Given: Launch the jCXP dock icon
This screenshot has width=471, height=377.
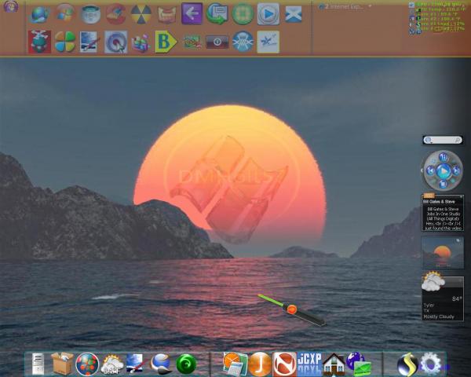Looking at the screenshot, I should pos(309,364).
